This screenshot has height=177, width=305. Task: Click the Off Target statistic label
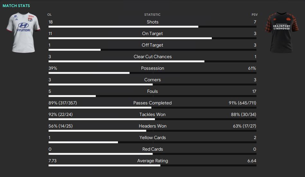152,45
